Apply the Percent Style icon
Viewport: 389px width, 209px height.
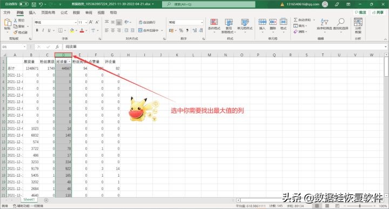pyautogui.click(x=181, y=30)
